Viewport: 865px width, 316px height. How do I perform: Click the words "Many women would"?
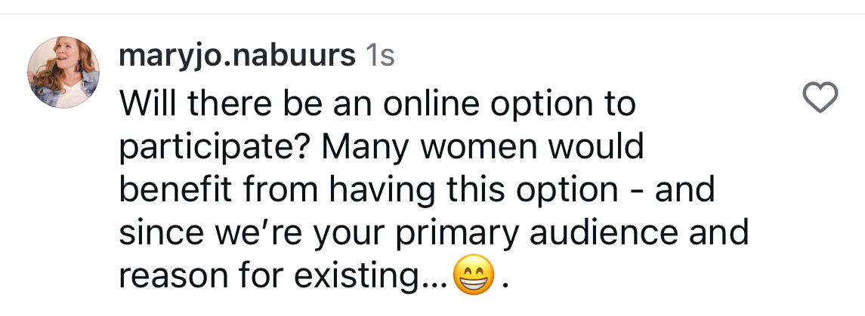pyautogui.click(x=483, y=148)
